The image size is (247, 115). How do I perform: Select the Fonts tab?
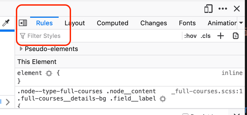point(187,23)
